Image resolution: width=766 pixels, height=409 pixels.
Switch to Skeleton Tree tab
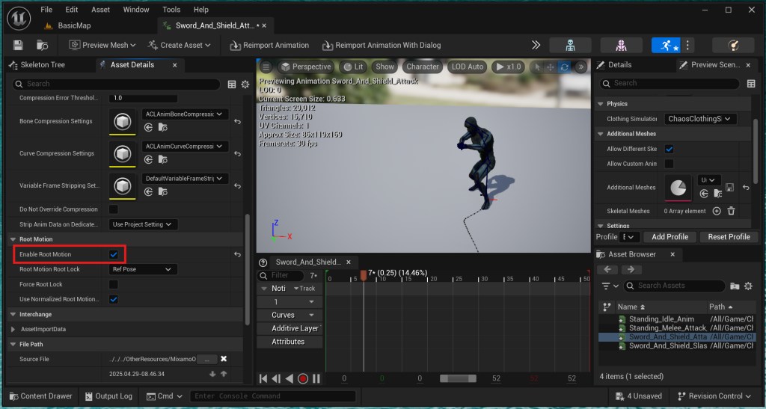click(37, 65)
